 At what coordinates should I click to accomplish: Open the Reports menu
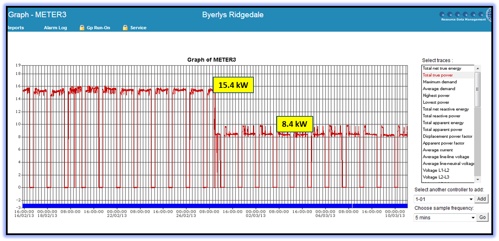click(15, 28)
